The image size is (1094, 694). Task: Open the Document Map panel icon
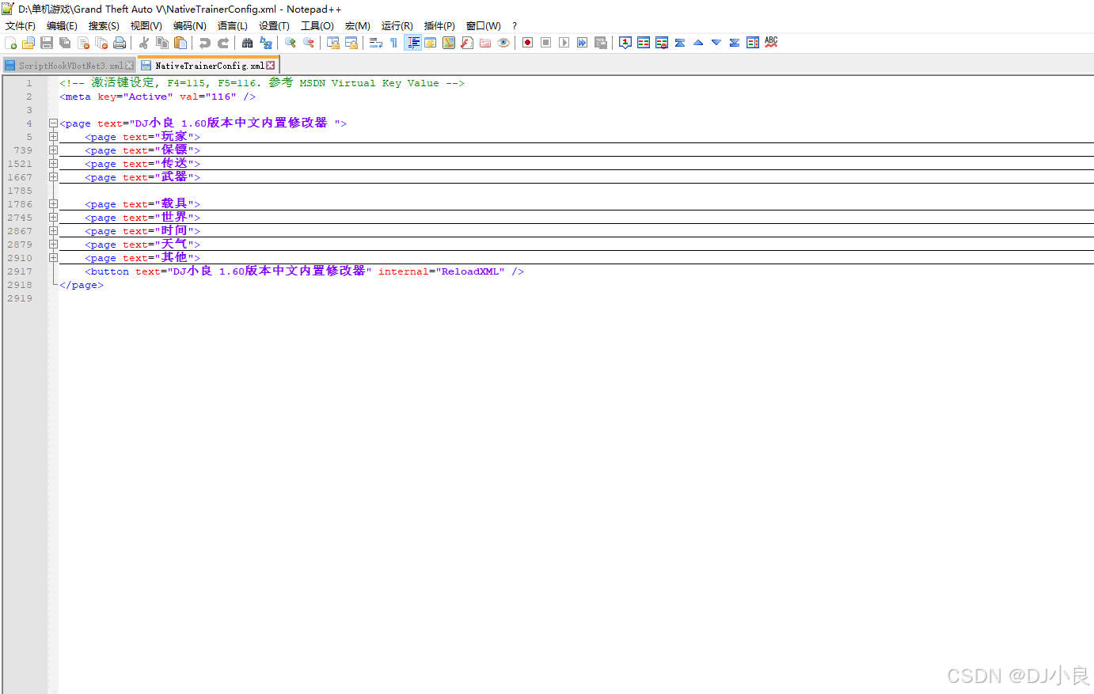point(449,43)
